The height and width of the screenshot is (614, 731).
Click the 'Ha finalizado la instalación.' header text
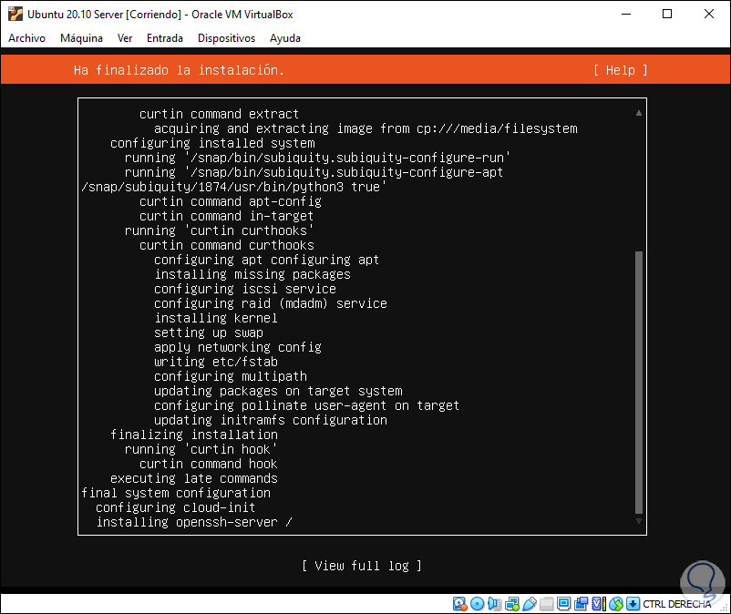(179, 70)
